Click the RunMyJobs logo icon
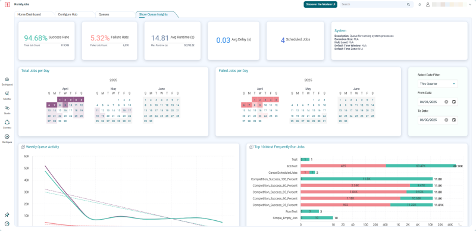Screen dimensions: 476x231 click(x=8, y=5)
